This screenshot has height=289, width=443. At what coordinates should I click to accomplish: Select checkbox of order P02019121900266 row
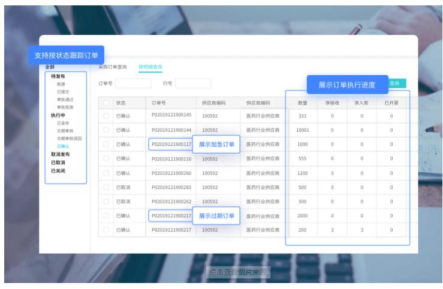tap(106, 173)
